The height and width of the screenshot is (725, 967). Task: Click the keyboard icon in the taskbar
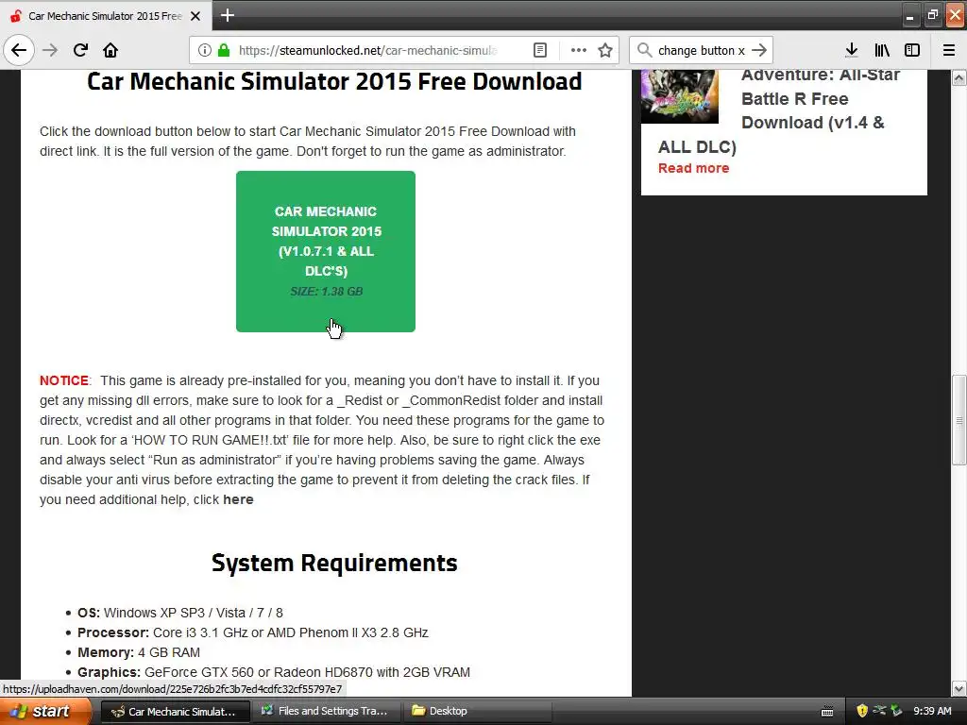(x=827, y=712)
